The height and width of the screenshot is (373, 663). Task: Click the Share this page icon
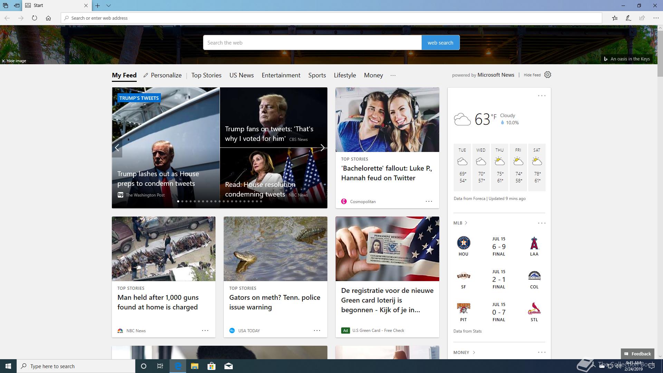(642, 18)
